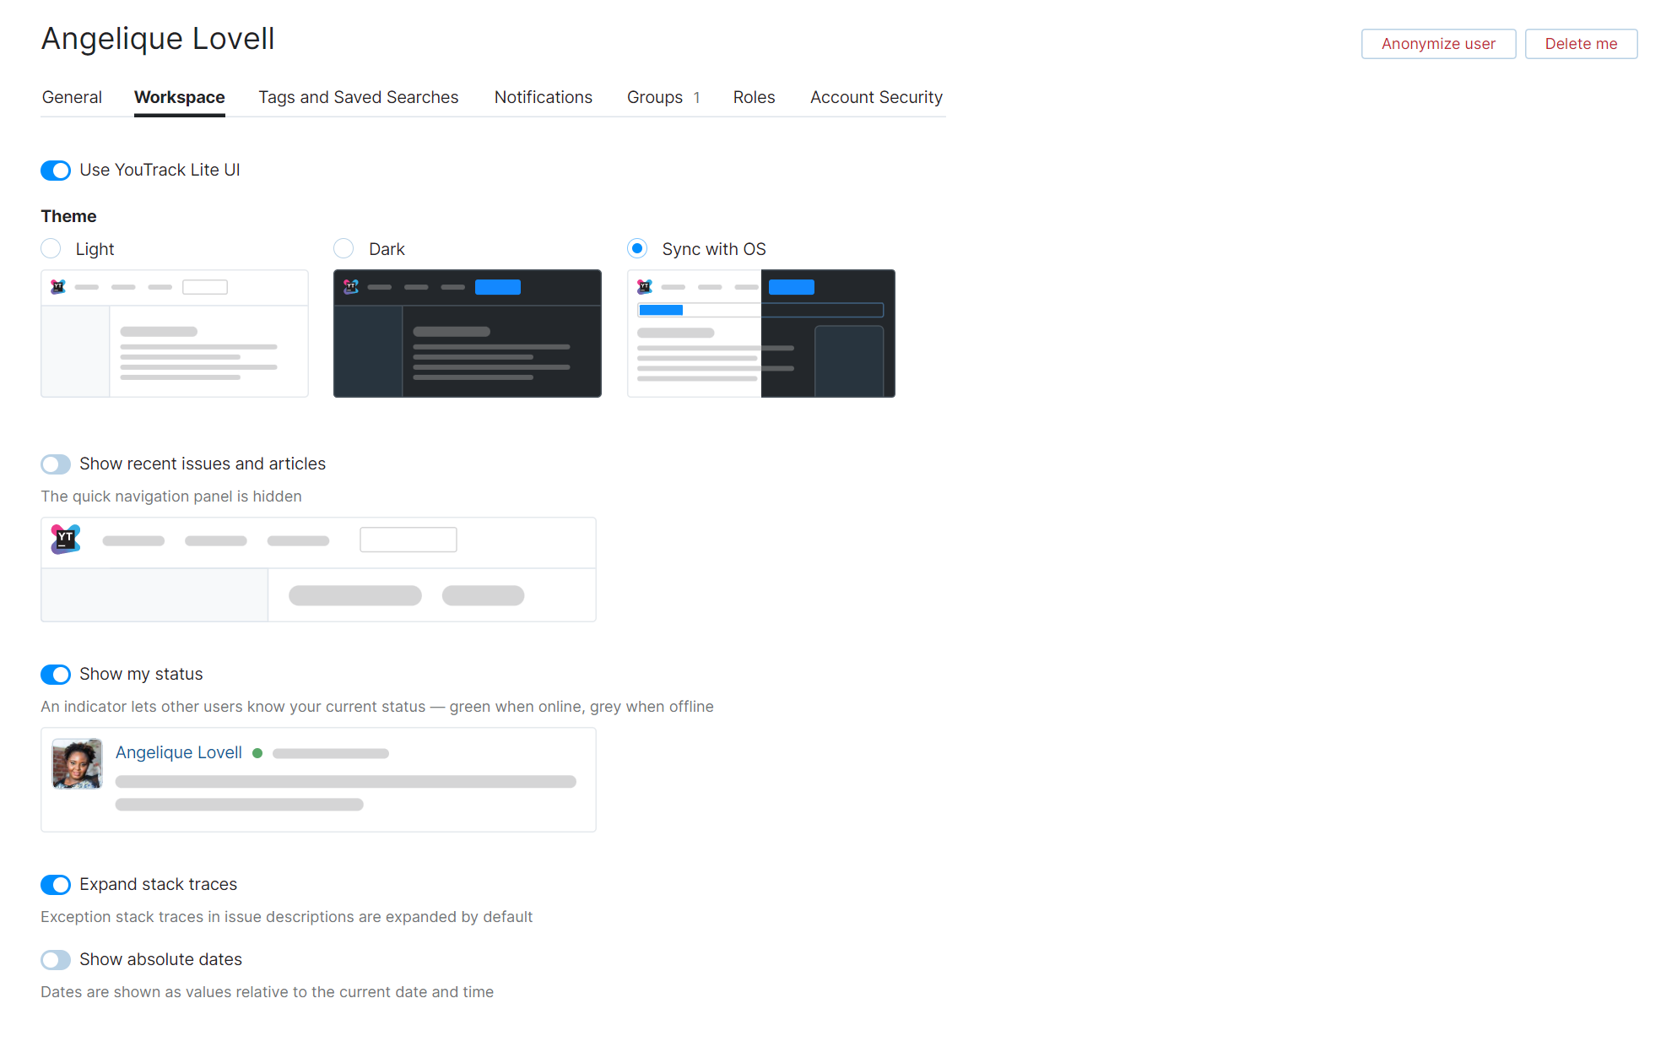The height and width of the screenshot is (1047, 1677).
Task: Click the YouTrack logo in the navigation panel preview
Action: (66, 539)
